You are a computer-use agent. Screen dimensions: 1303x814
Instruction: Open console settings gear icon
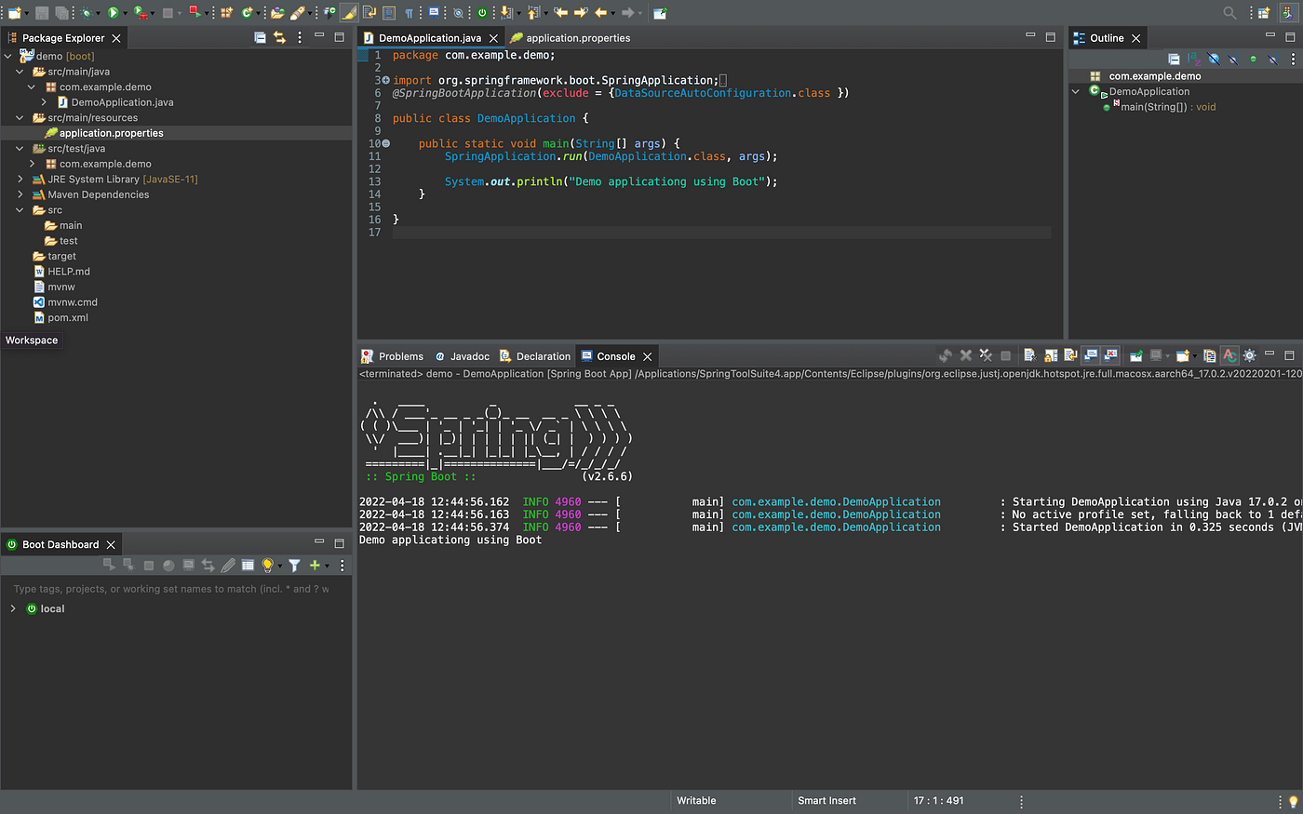1250,355
